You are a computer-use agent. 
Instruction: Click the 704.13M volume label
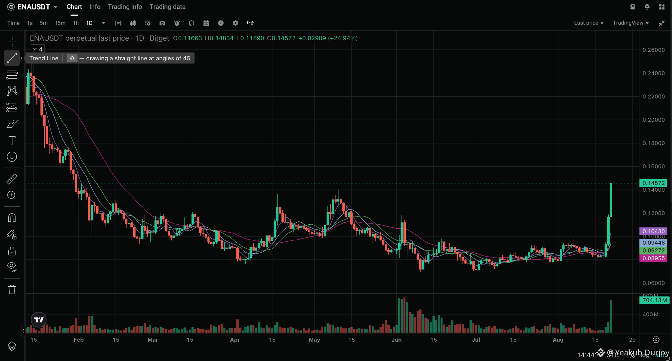pos(654,300)
